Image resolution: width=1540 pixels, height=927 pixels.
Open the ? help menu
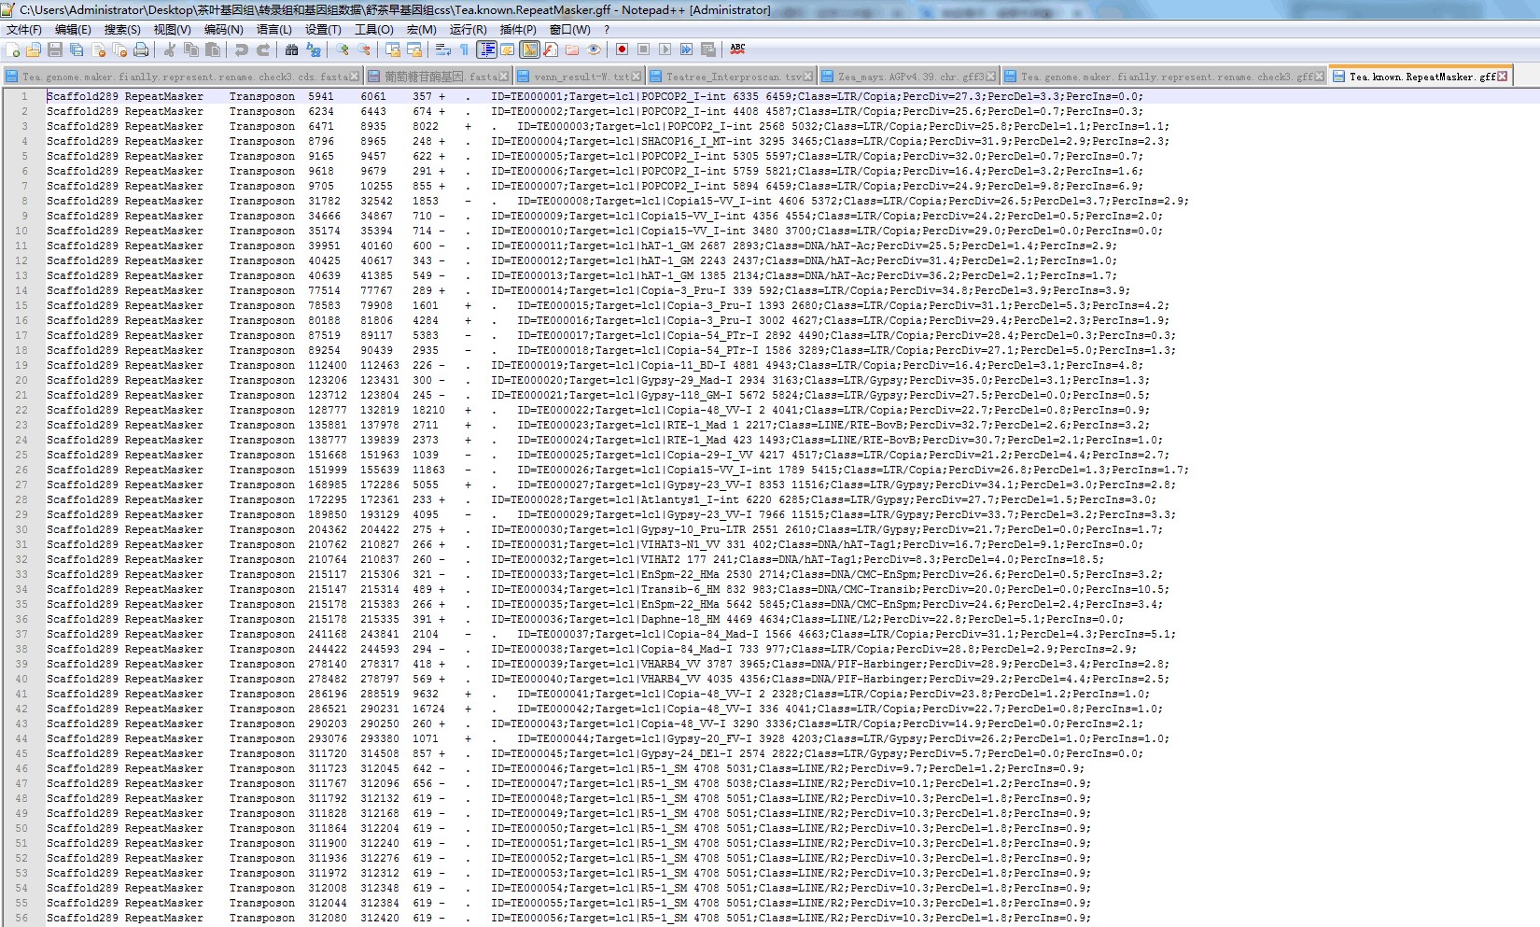click(607, 30)
